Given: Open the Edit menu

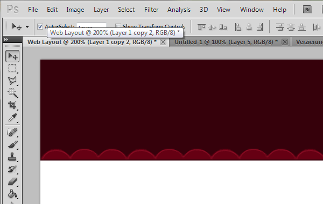Looking at the screenshot, I should pyautogui.click(x=52, y=10).
